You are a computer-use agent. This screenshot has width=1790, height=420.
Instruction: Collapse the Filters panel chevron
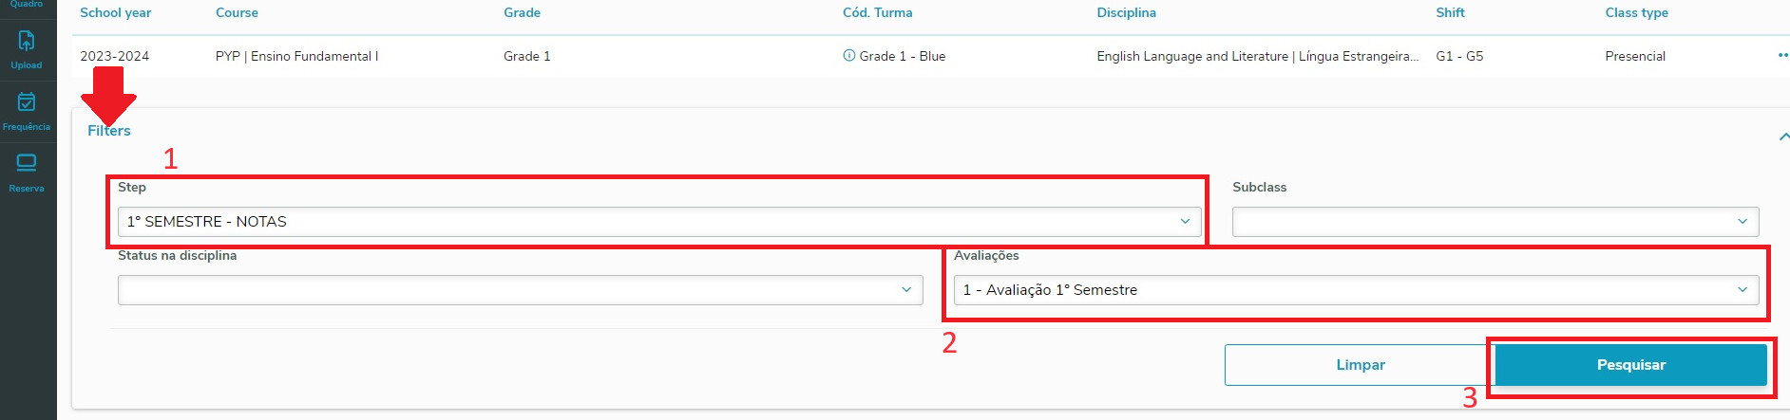pos(1783,137)
